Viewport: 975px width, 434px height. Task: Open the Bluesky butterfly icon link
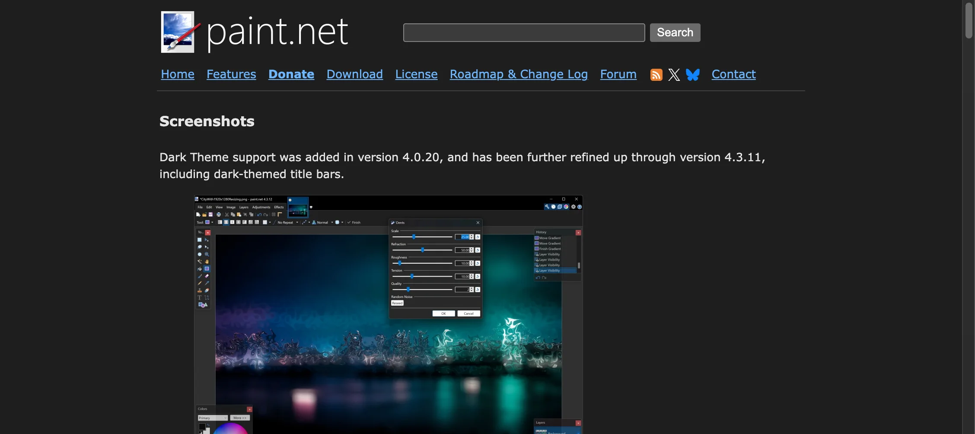click(x=693, y=75)
